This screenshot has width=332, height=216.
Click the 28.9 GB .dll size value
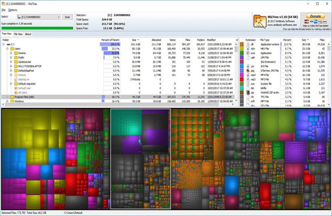pos(306,44)
